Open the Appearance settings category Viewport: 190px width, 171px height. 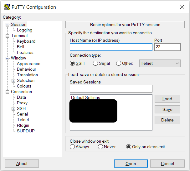coord(28,64)
